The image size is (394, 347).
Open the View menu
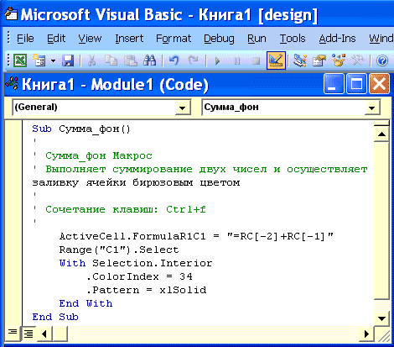[x=90, y=39]
